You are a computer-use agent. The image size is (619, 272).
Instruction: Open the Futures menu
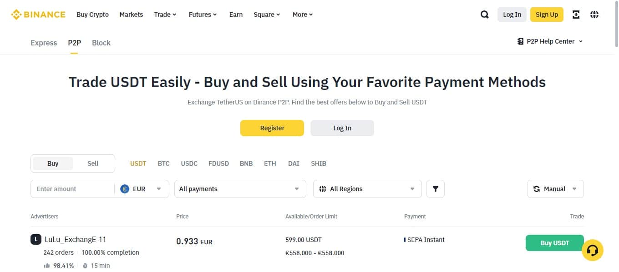coord(203,15)
